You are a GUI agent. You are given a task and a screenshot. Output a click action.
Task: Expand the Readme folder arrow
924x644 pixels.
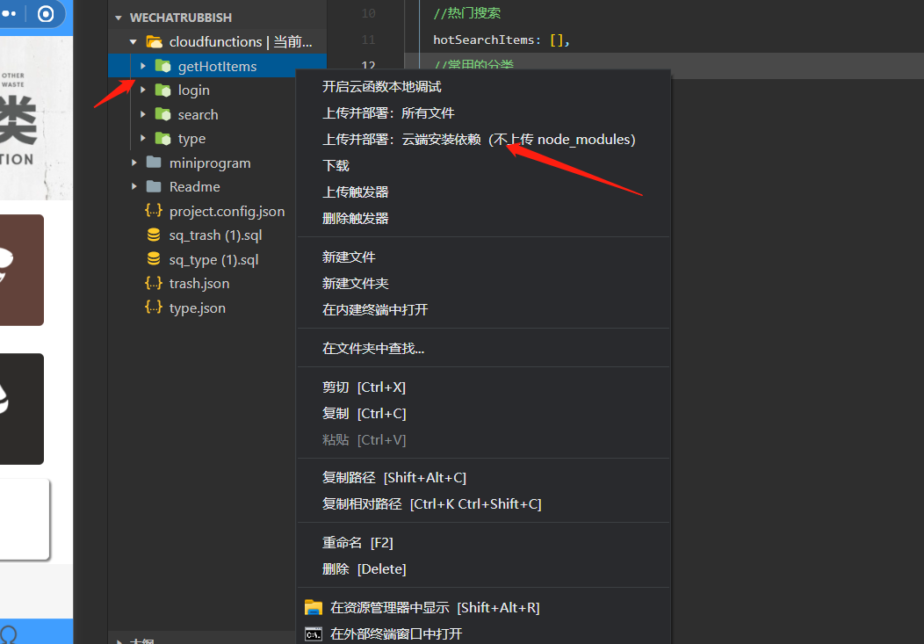tap(134, 187)
